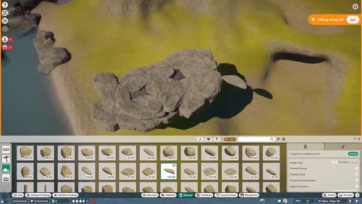Enable the Position Snap checkbox
The width and height of the screenshot is (362, 204).
pos(357,175)
